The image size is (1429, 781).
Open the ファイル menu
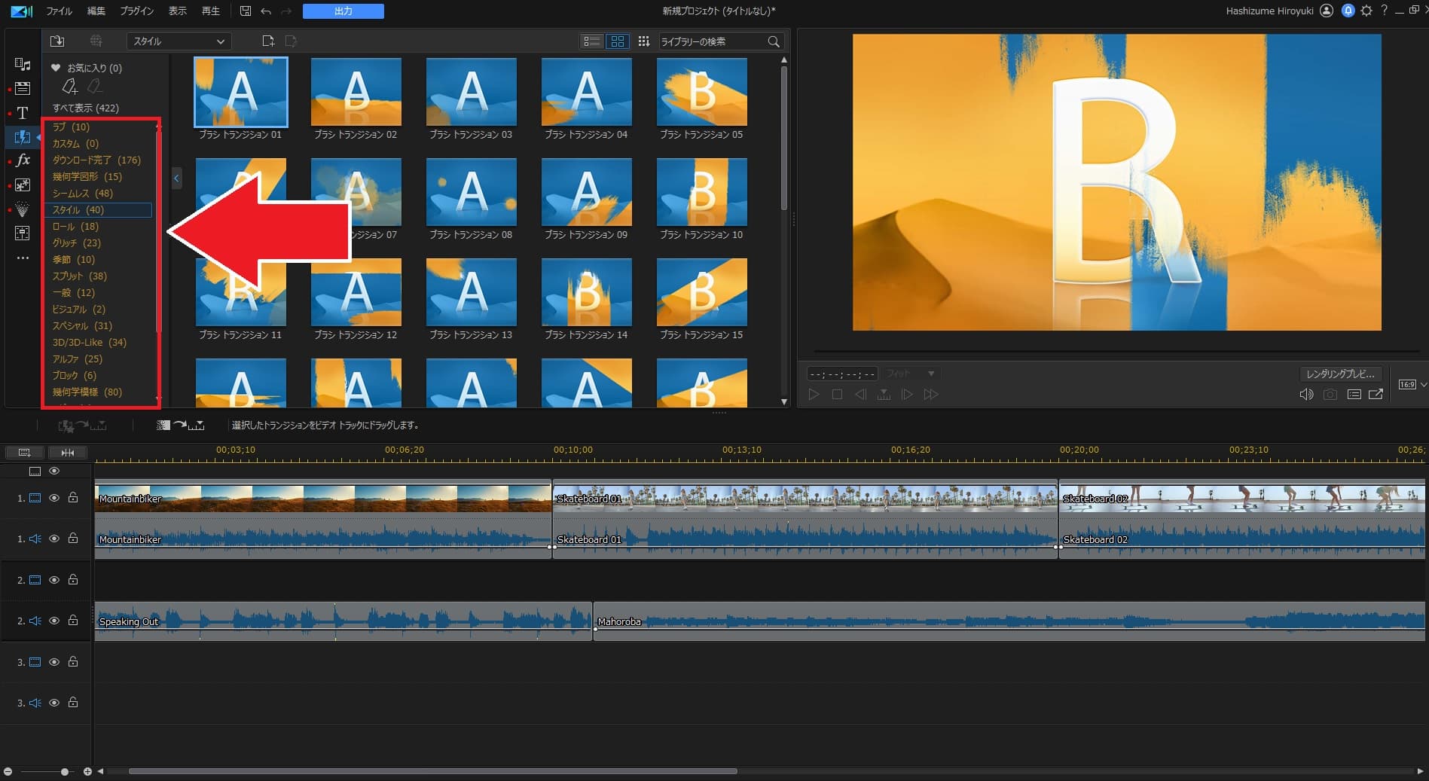pos(59,11)
